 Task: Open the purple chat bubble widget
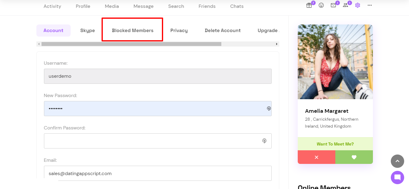point(397,178)
